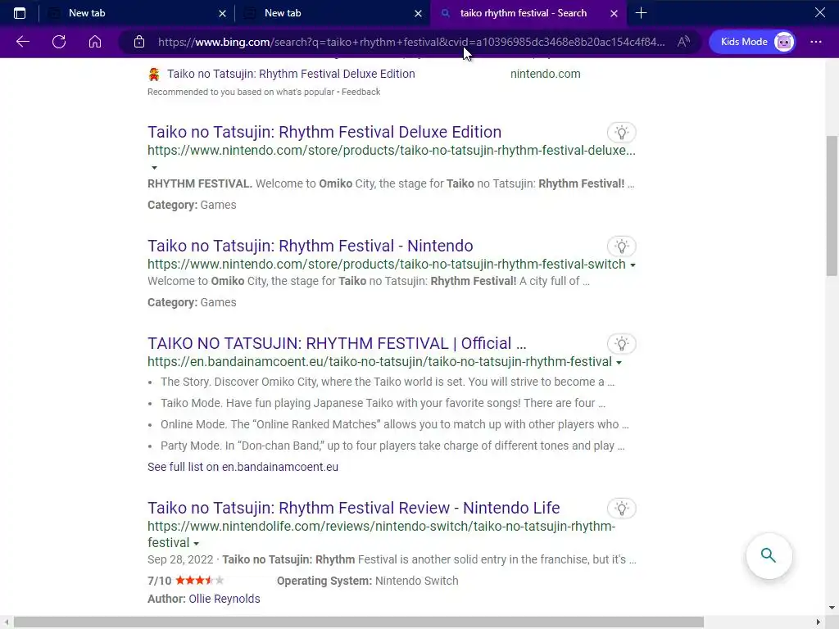Expand dropdown arrow after nintendolife festival URL
The image size is (839, 629).
pos(196,544)
